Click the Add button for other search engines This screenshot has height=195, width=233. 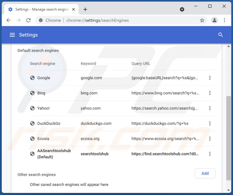pyautogui.click(x=205, y=173)
